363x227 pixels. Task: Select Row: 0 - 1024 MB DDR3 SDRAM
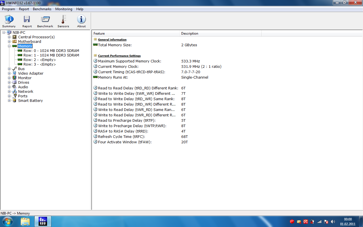click(x=51, y=51)
